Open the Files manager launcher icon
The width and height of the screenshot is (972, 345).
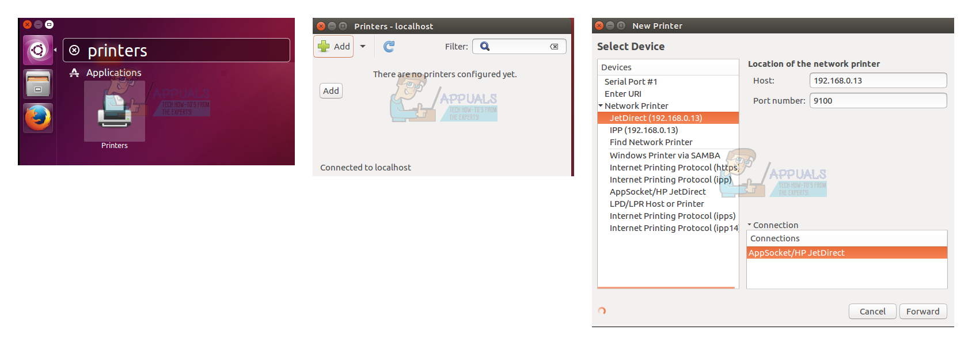tap(38, 84)
